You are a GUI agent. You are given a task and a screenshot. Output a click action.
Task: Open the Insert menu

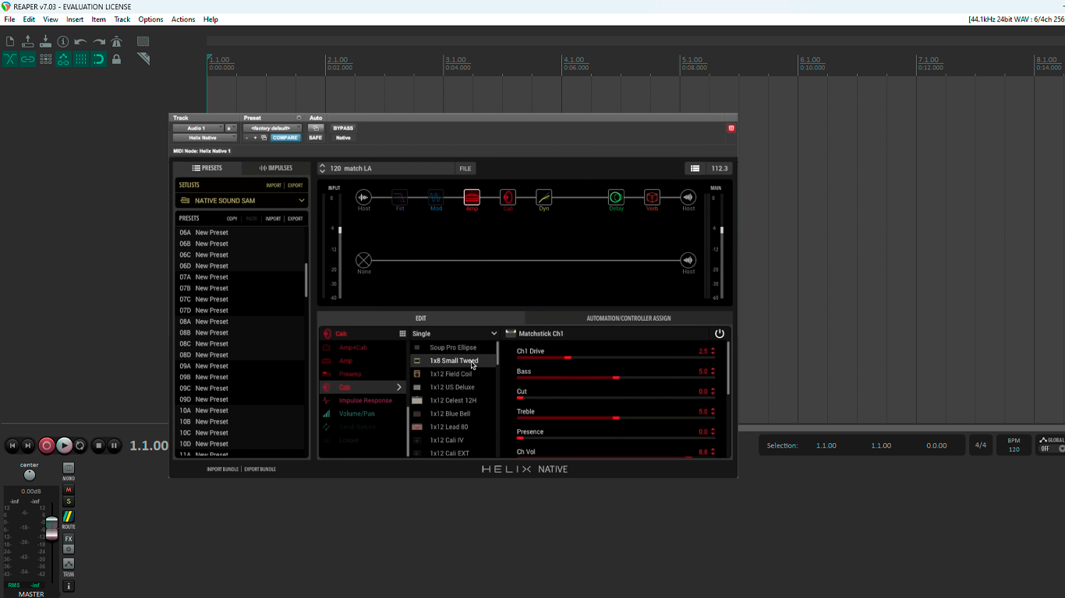click(x=75, y=19)
